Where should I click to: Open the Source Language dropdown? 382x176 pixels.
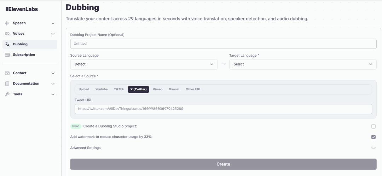click(144, 64)
